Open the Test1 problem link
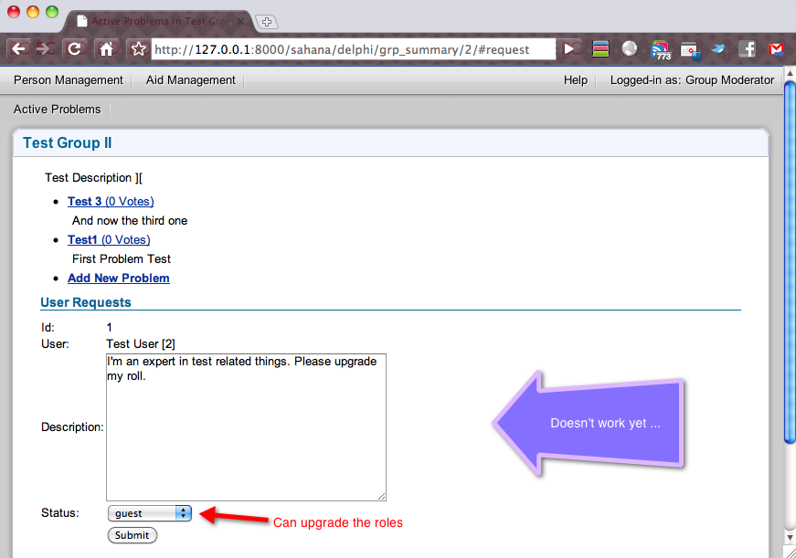796x558 pixels. tap(83, 240)
